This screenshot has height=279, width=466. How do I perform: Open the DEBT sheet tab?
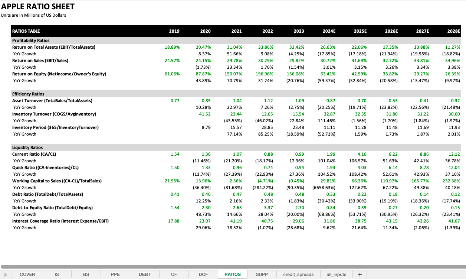click(145, 275)
